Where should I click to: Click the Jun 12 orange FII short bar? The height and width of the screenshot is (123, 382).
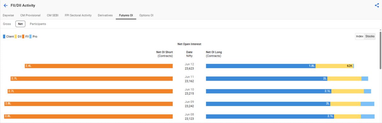99,66
